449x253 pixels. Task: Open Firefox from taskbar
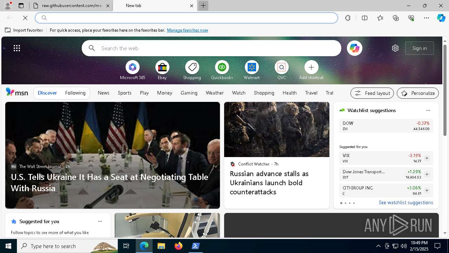[x=178, y=246]
